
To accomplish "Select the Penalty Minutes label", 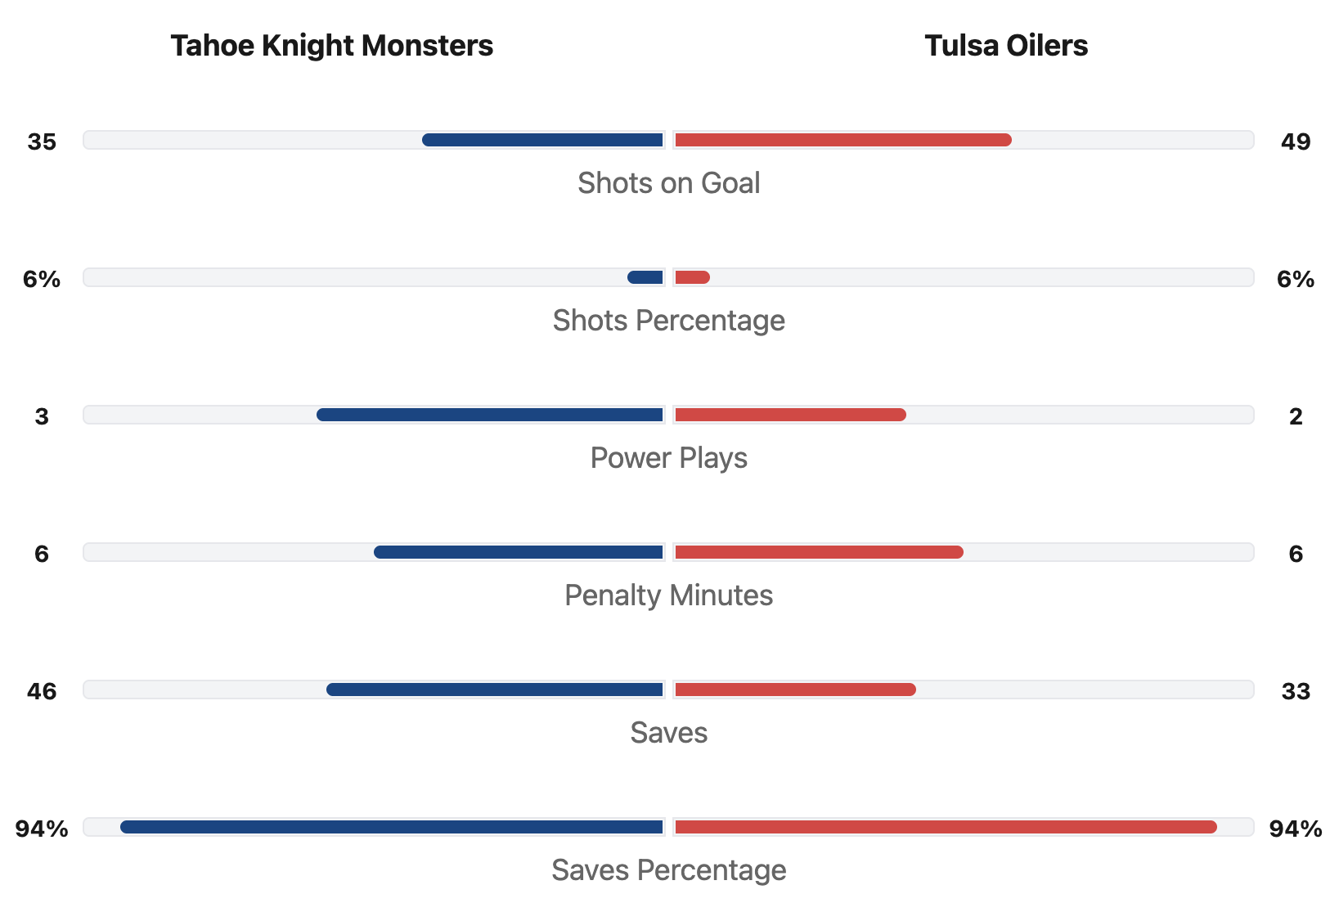I will tap(668, 595).
